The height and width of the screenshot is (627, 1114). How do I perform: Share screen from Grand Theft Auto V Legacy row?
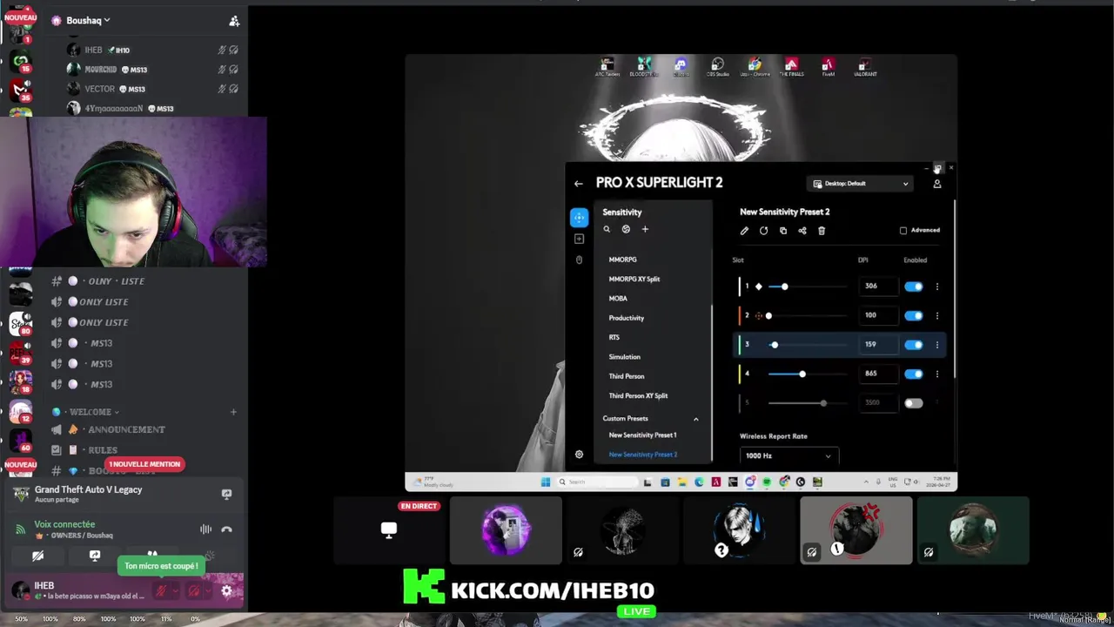226,495
